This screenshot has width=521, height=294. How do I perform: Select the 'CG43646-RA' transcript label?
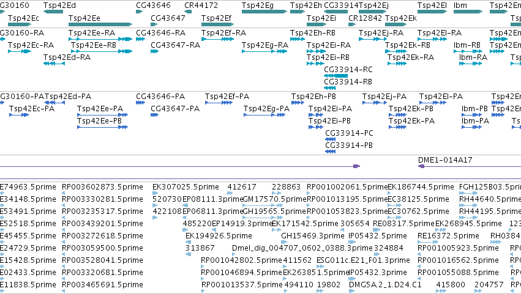pyautogui.click(x=161, y=33)
